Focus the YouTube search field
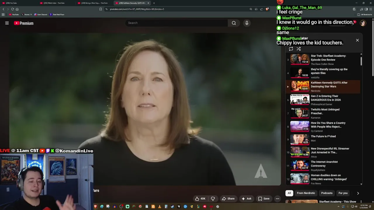The height and width of the screenshot is (210, 374). click(x=176, y=23)
